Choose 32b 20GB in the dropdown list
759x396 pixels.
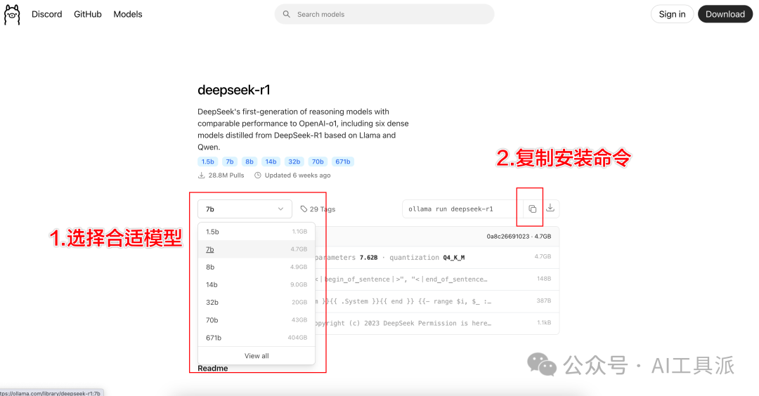coord(257,302)
